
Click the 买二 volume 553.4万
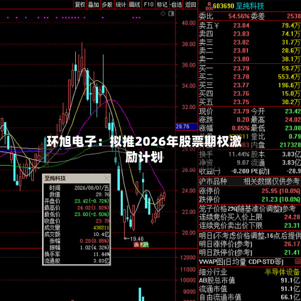point(289,77)
